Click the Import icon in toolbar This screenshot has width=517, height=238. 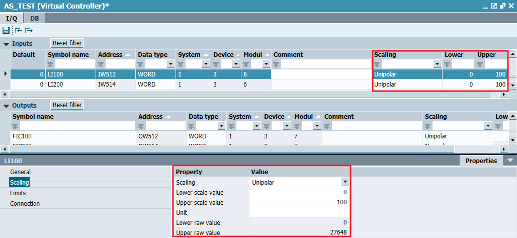[x=19, y=31]
